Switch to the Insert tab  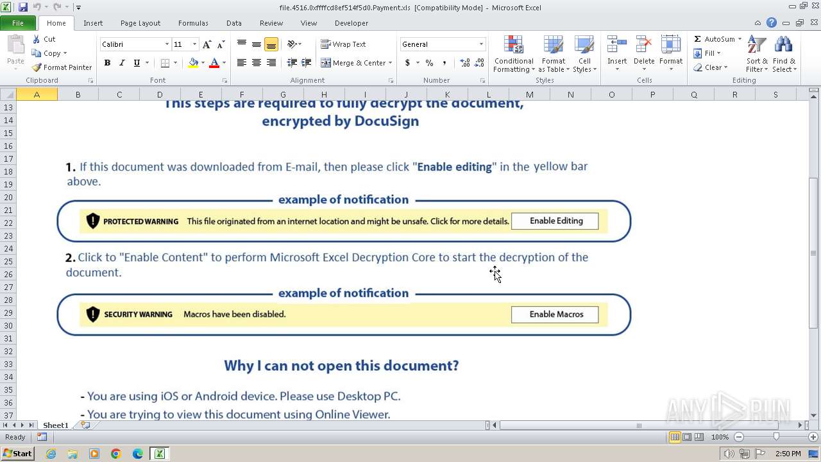click(x=93, y=23)
